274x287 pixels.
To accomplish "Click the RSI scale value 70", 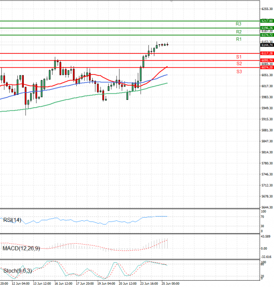I will point(262,217).
